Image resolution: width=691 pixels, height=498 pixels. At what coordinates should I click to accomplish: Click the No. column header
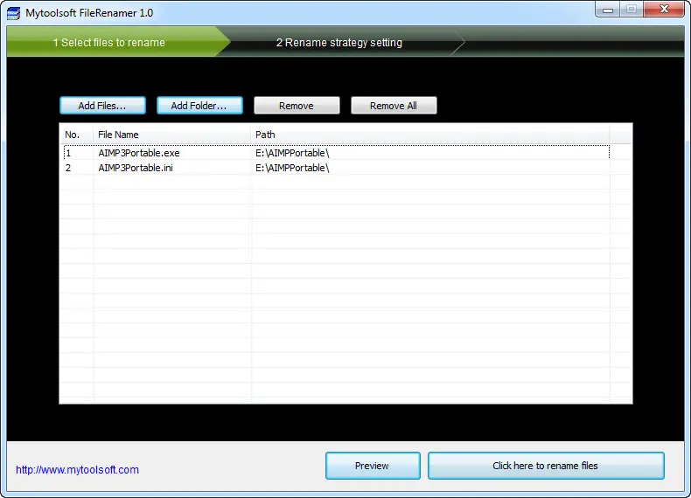[76, 135]
